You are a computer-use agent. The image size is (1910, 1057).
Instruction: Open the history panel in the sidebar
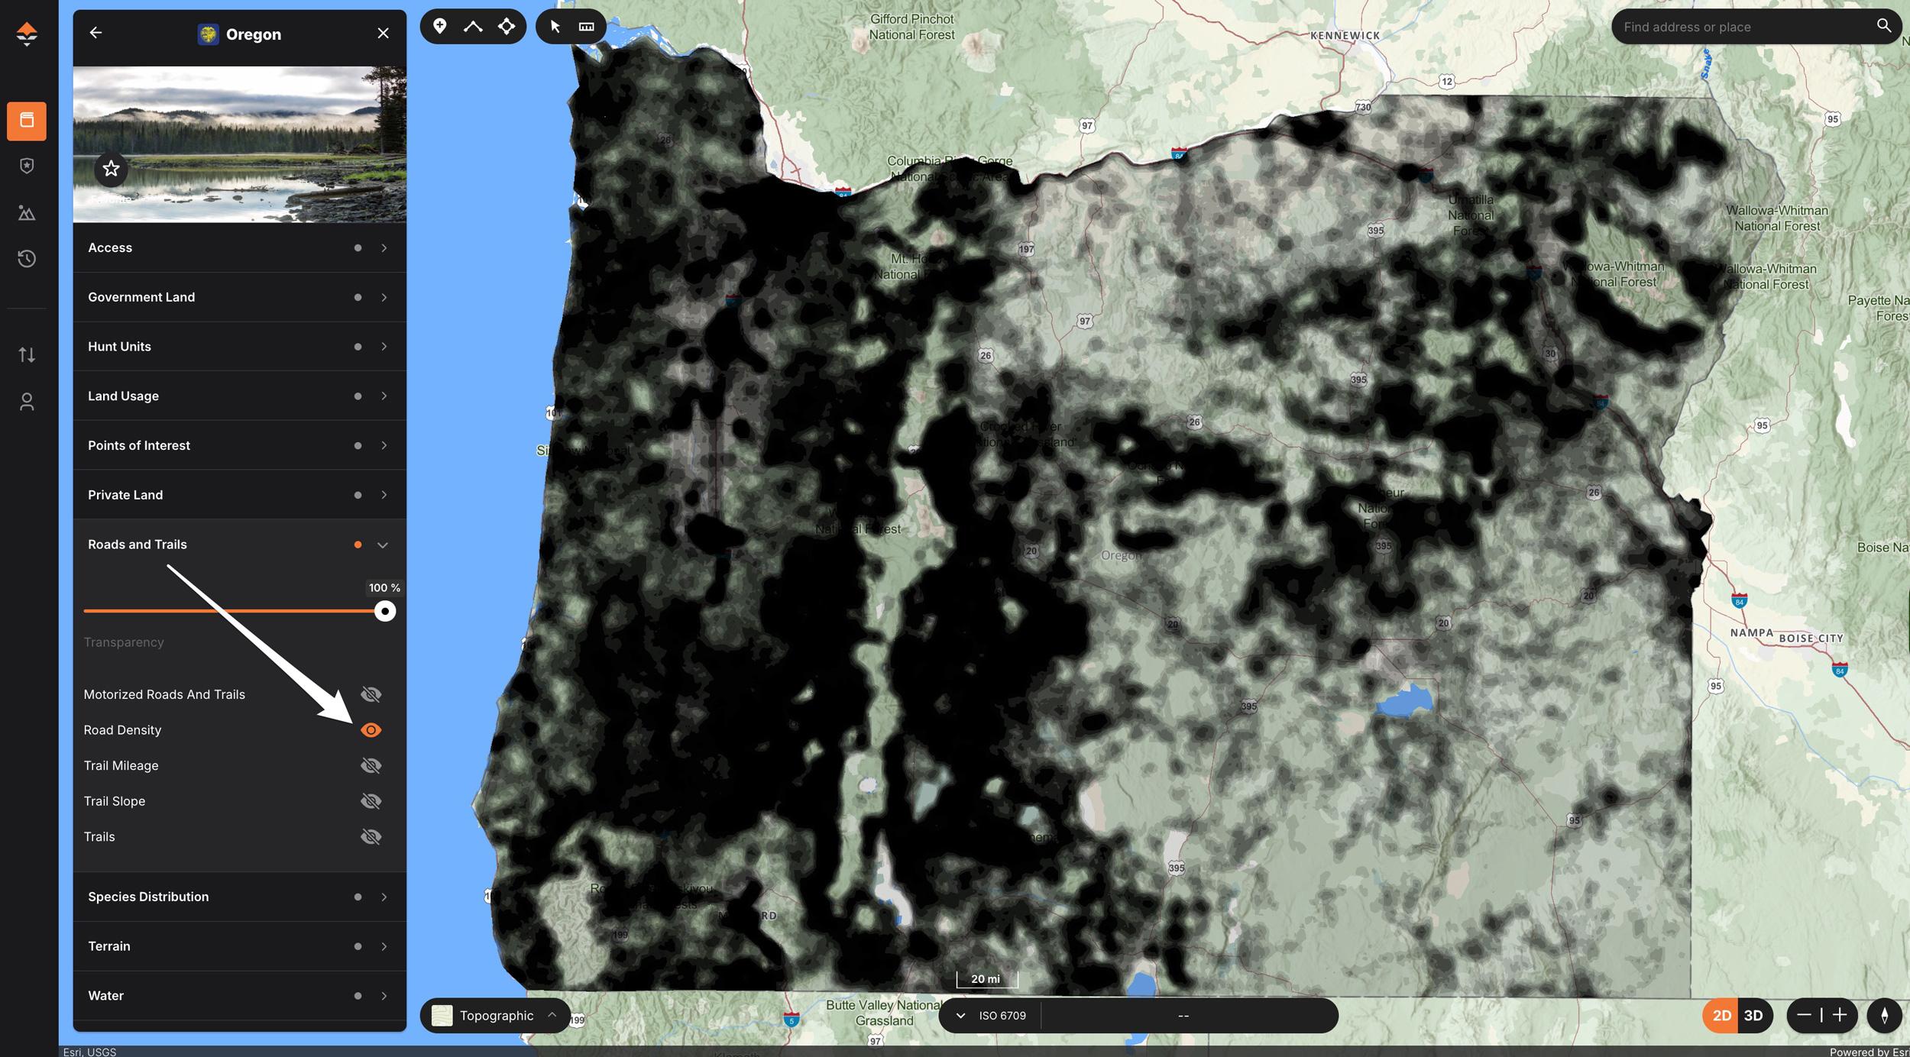(x=27, y=259)
